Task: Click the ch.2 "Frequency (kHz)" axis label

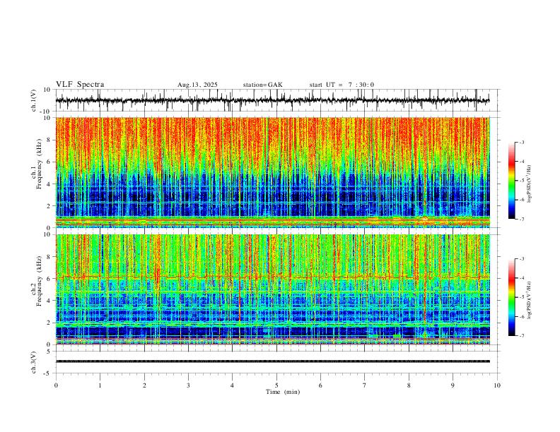Action: point(39,281)
